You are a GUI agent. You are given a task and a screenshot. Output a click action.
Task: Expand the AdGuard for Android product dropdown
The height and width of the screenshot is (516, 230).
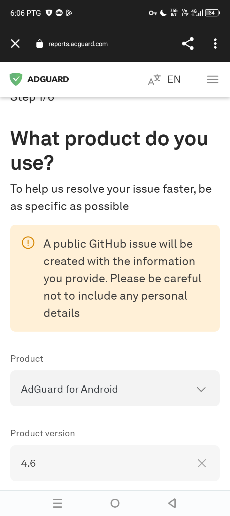115,388
